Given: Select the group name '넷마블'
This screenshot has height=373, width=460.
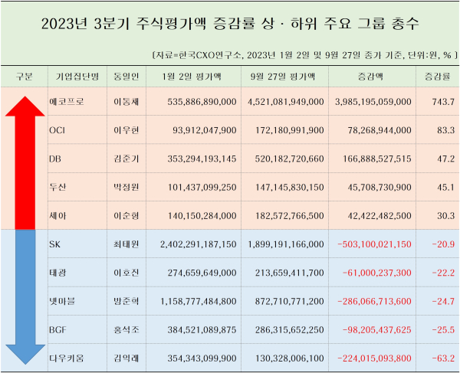Looking at the screenshot, I should point(62,301).
